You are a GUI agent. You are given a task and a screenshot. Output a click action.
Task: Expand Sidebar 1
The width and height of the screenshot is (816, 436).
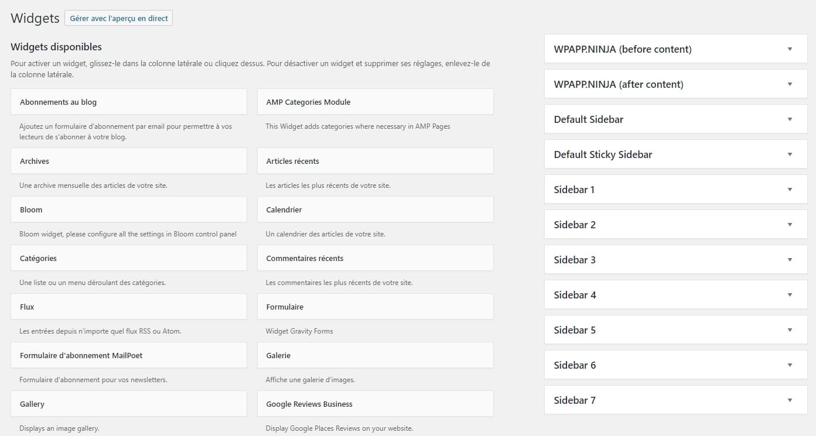coord(675,189)
